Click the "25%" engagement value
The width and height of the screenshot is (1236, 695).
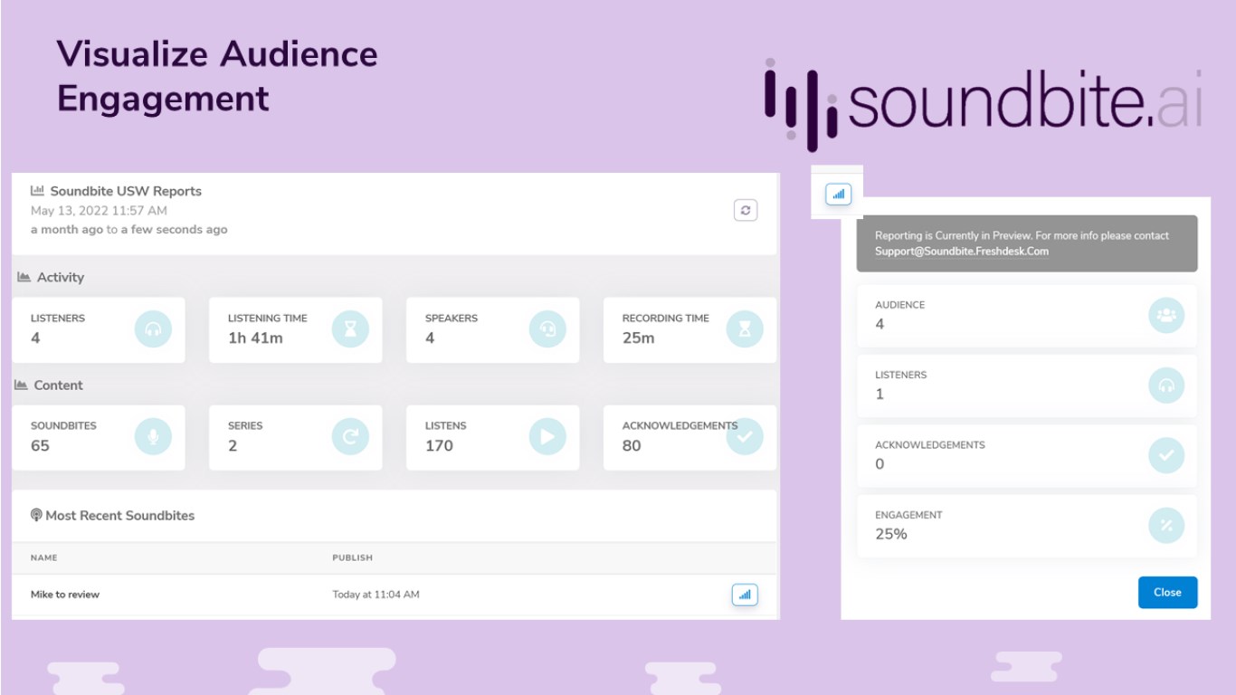tap(891, 534)
